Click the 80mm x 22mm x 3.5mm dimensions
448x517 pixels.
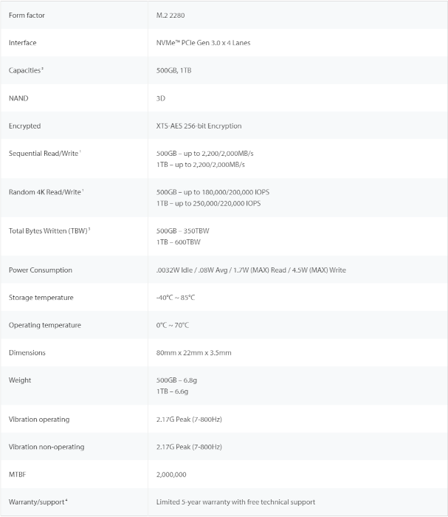[x=193, y=352]
